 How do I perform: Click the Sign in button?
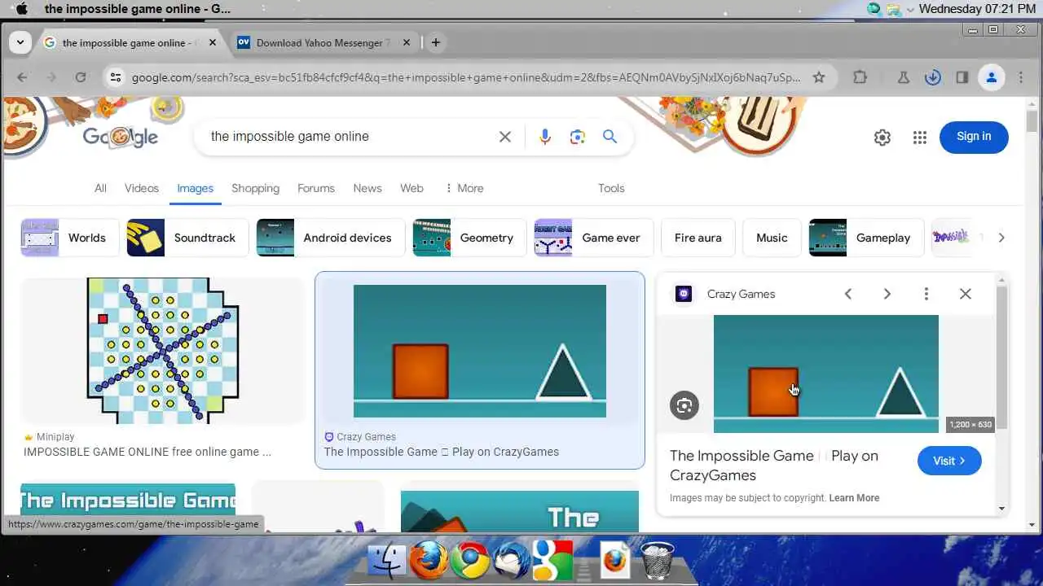(974, 137)
